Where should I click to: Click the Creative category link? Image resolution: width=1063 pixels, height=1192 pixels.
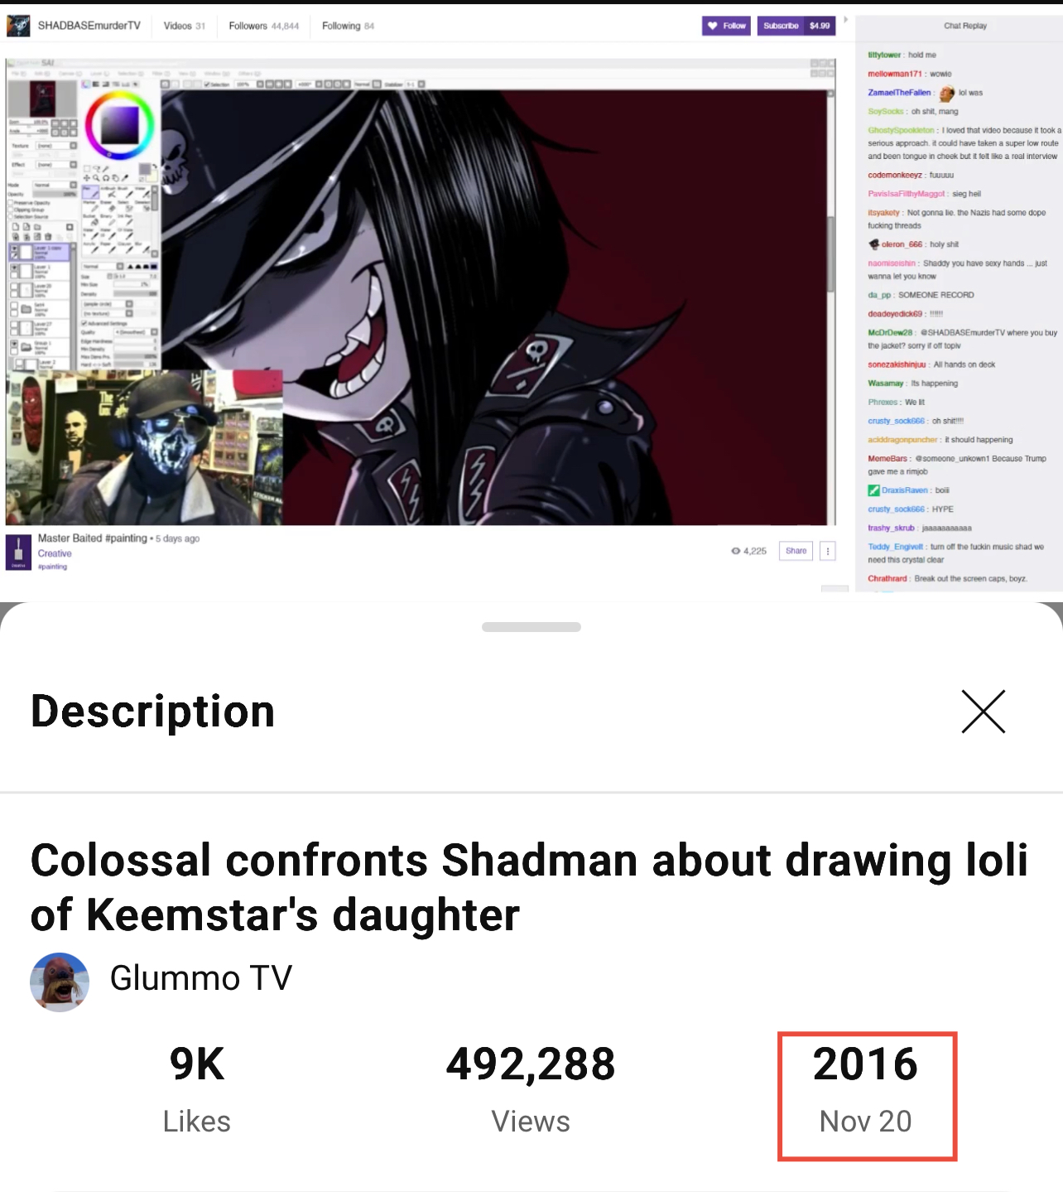[55, 553]
